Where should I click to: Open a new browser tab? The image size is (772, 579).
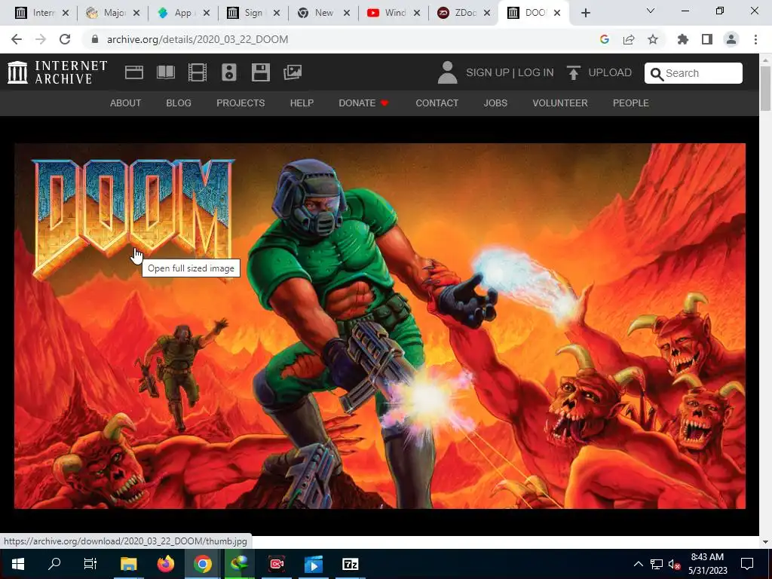[x=585, y=13]
